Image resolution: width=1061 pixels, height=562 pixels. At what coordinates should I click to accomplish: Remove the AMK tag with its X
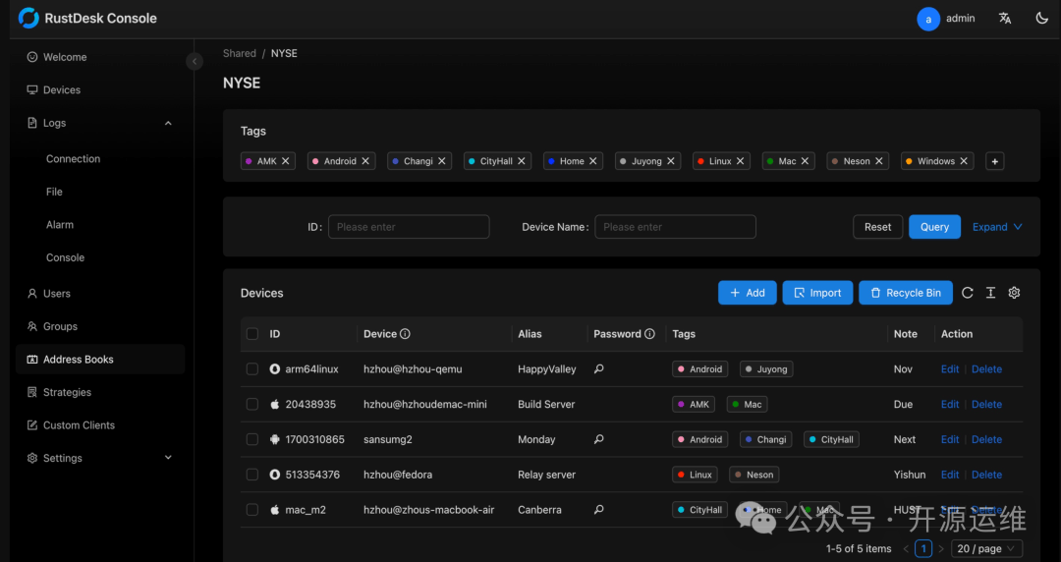click(286, 161)
